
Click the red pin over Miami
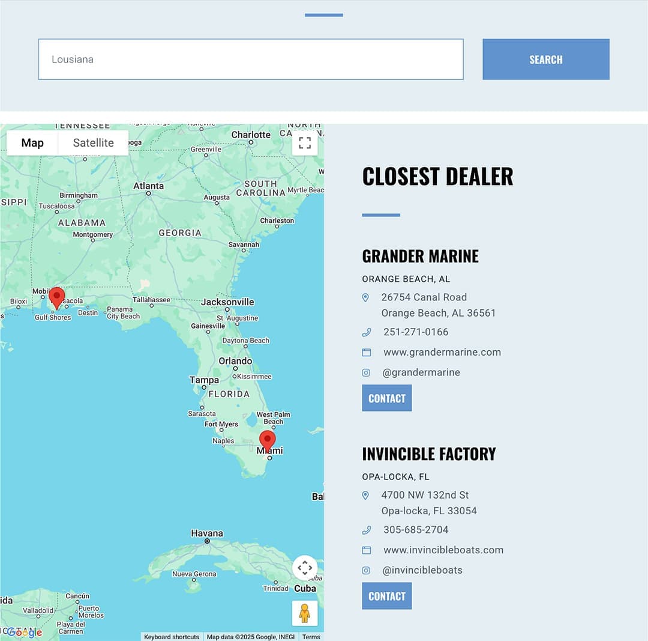click(268, 441)
